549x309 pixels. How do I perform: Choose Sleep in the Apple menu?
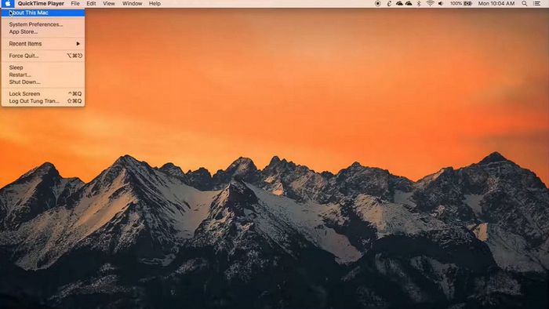[x=42, y=67]
